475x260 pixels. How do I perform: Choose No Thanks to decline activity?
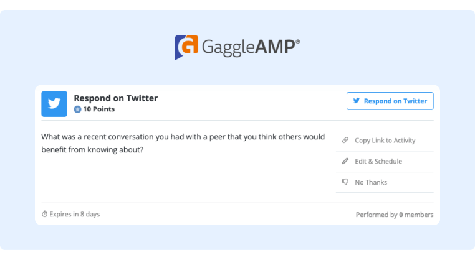tap(385, 182)
